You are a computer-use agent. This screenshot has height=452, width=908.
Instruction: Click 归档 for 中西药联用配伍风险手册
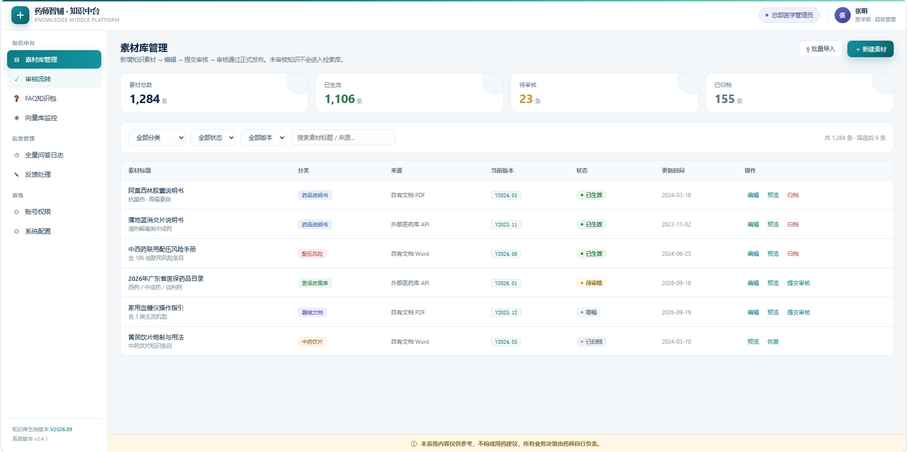coord(792,254)
